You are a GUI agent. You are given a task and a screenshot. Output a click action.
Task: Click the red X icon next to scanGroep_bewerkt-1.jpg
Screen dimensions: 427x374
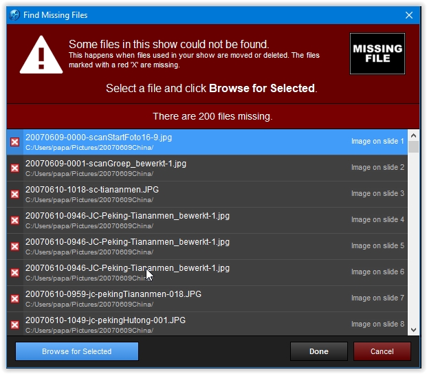tap(15, 168)
